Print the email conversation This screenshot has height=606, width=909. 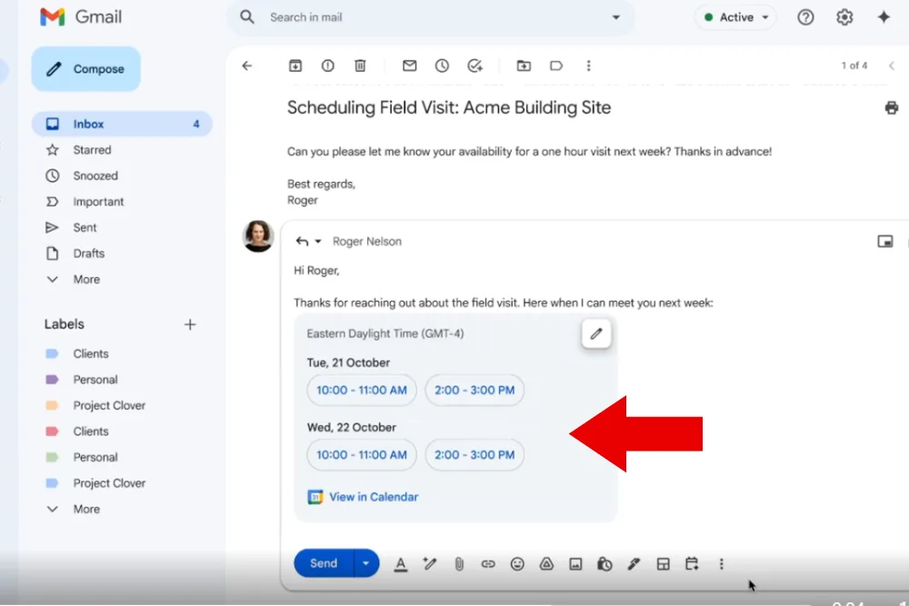tap(891, 108)
